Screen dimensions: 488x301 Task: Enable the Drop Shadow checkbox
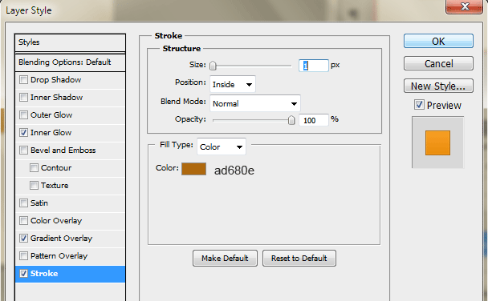click(23, 80)
